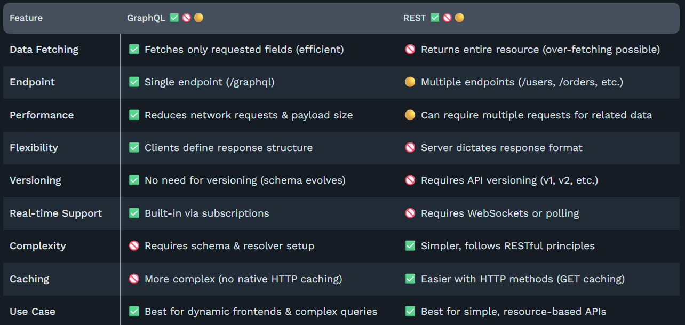Image resolution: width=685 pixels, height=325 pixels.
Task: Click the red prohibited icon beside 'Returns entire resource'
Action: coord(410,50)
